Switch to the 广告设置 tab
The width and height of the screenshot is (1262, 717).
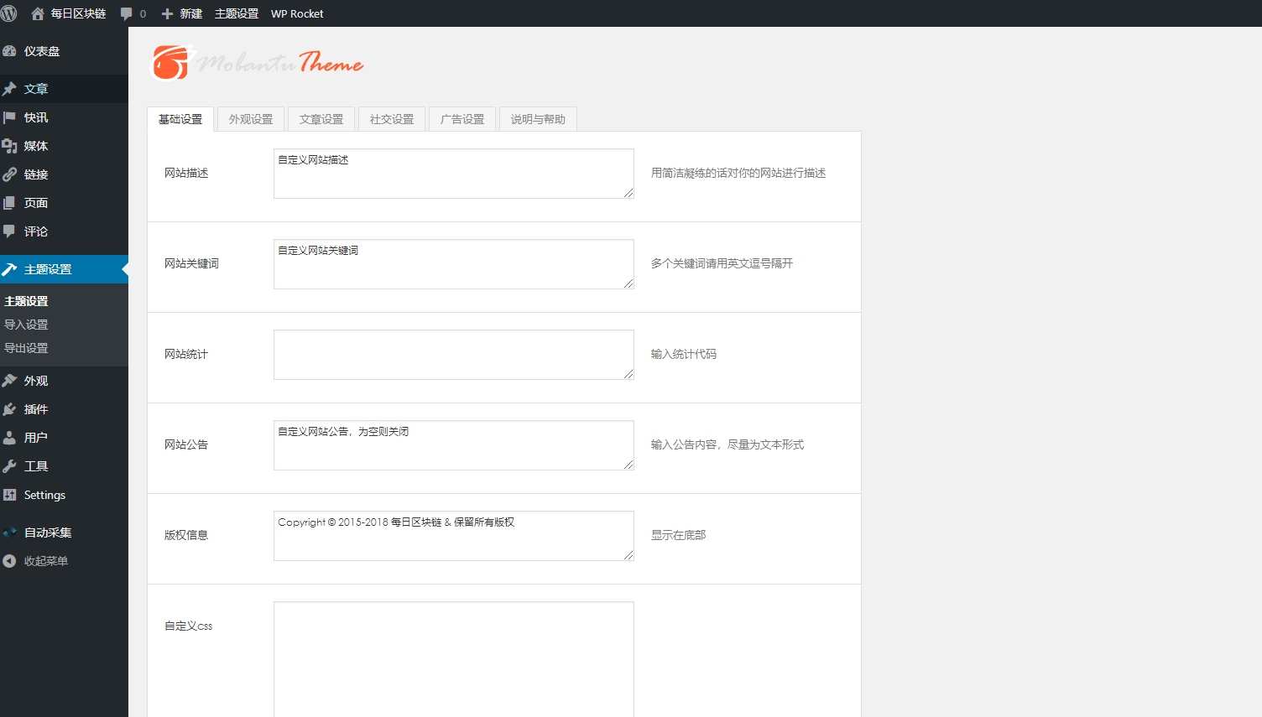(462, 119)
